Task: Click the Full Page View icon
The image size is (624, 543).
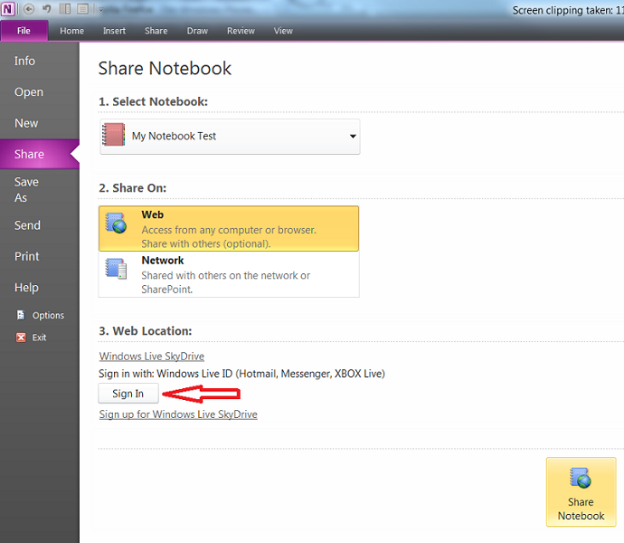Action: pyautogui.click(x=82, y=9)
